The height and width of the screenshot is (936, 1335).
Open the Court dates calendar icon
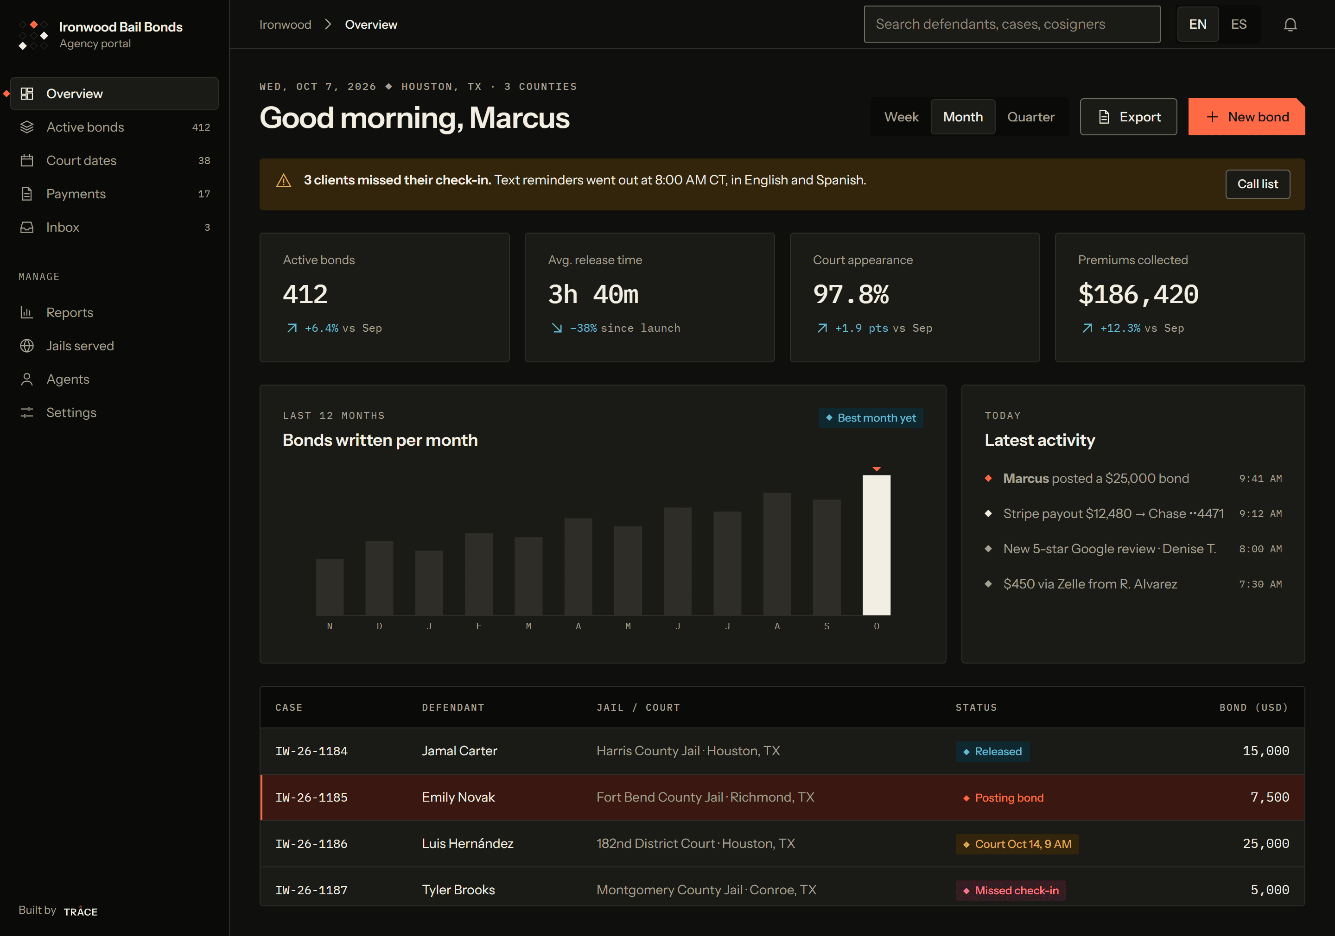pyautogui.click(x=27, y=160)
